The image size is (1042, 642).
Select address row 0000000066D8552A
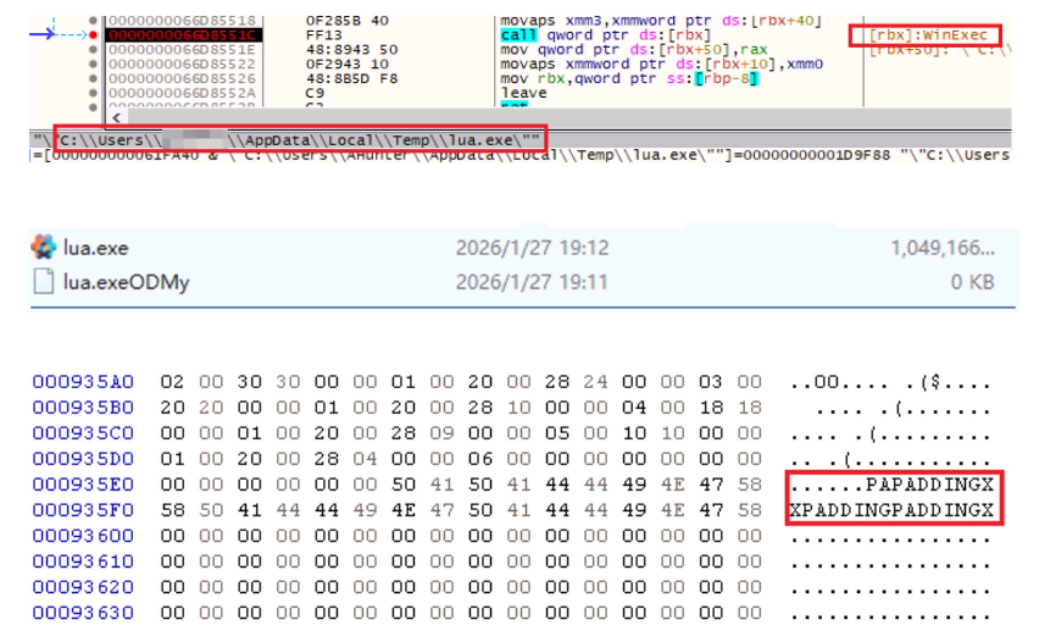(x=182, y=93)
